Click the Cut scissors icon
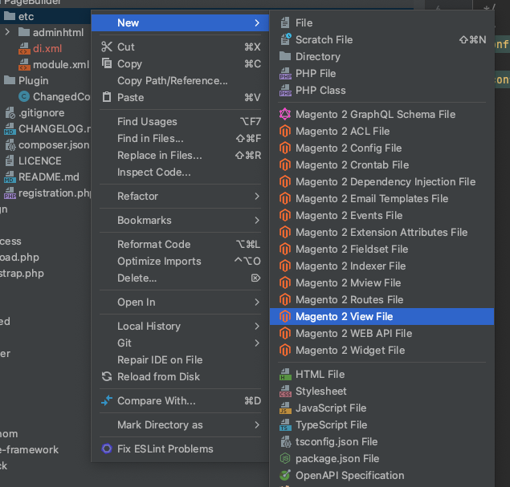 click(107, 47)
